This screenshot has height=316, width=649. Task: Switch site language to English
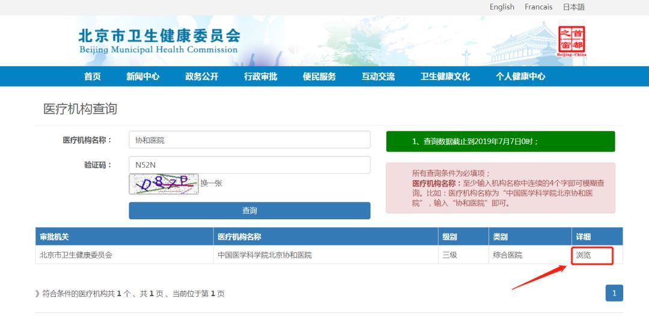502,7
